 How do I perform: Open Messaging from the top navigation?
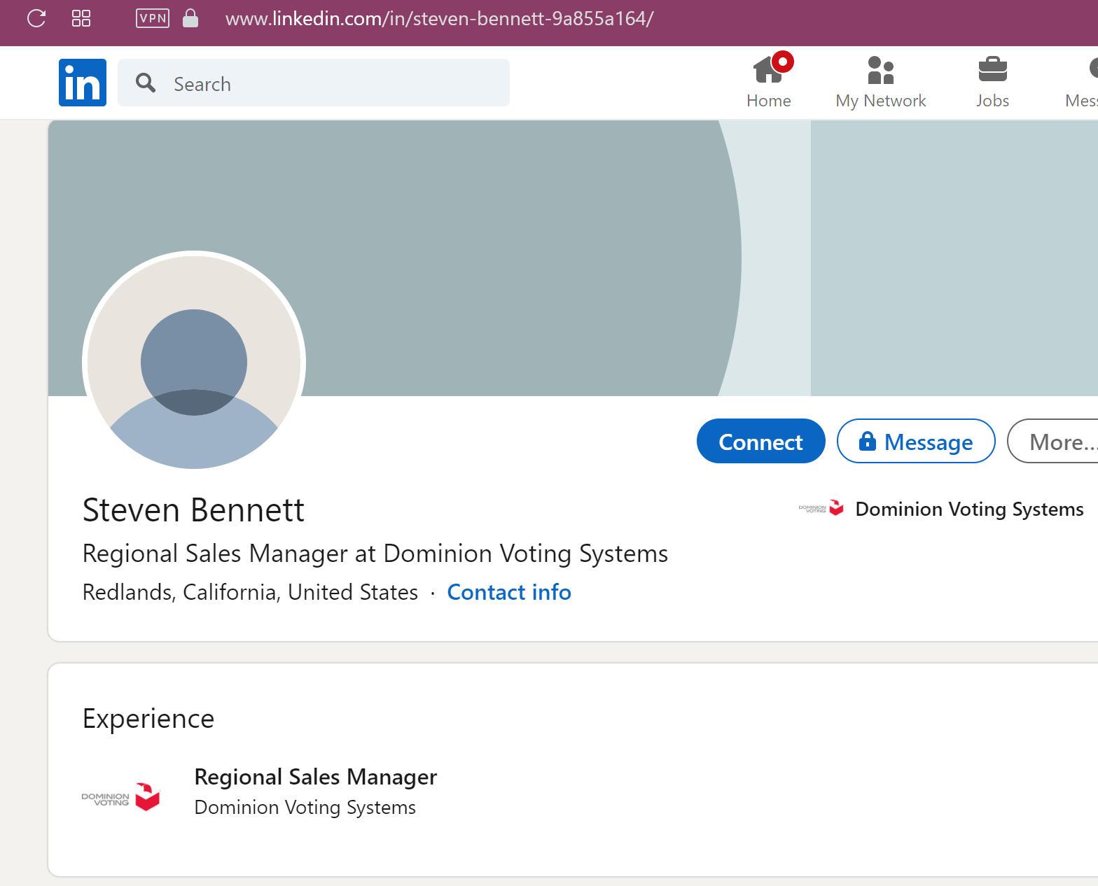click(x=1083, y=83)
